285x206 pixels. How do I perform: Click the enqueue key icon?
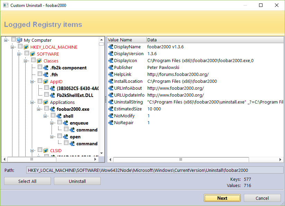tap(65, 123)
